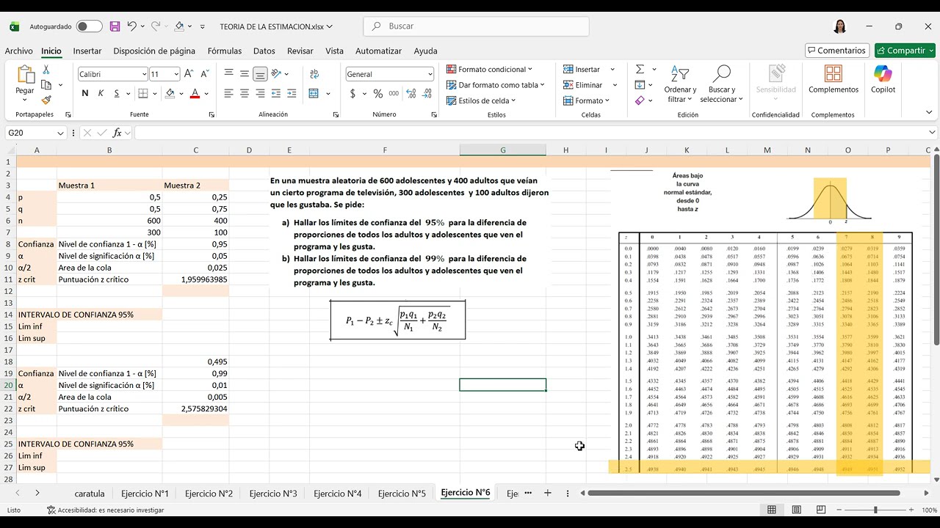Open Formato condicional dropdown
940x528 pixels.
490,69
